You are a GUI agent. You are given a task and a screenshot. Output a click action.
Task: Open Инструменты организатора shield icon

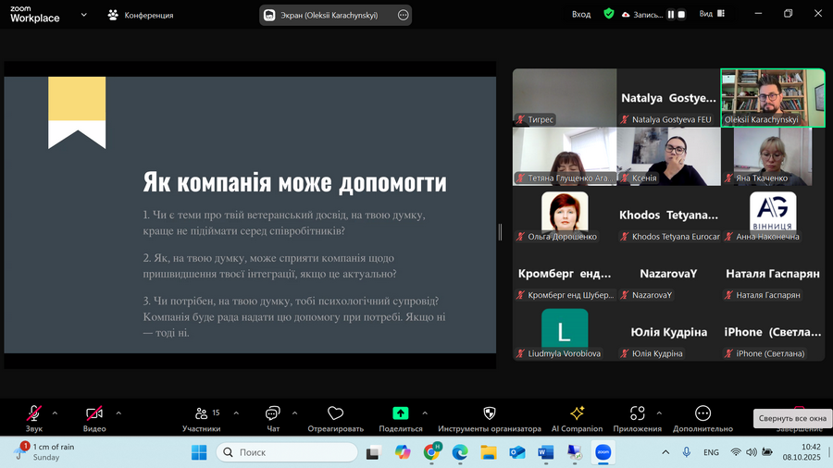pyautogui.click(x=489, y=414)
